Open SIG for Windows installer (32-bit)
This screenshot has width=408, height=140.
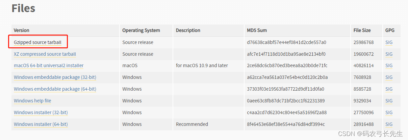389,112
